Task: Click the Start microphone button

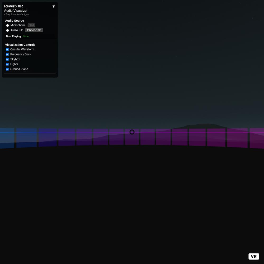Action: pos(31,25)
